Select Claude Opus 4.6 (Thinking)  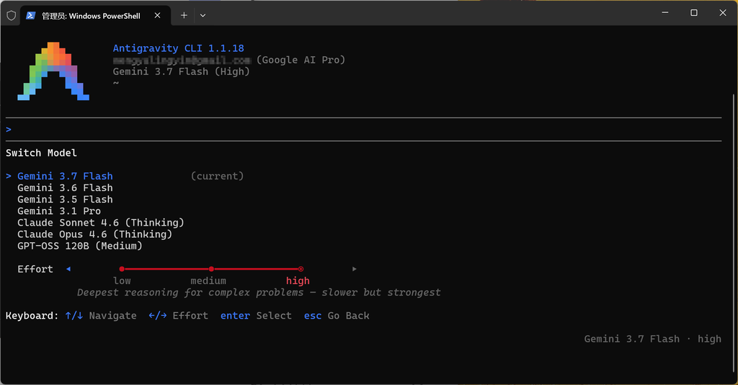[94, 234]
